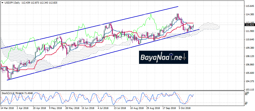Click the 103.115 price axis label
Screen dimensions: 255x111
[x=249, y=90]
